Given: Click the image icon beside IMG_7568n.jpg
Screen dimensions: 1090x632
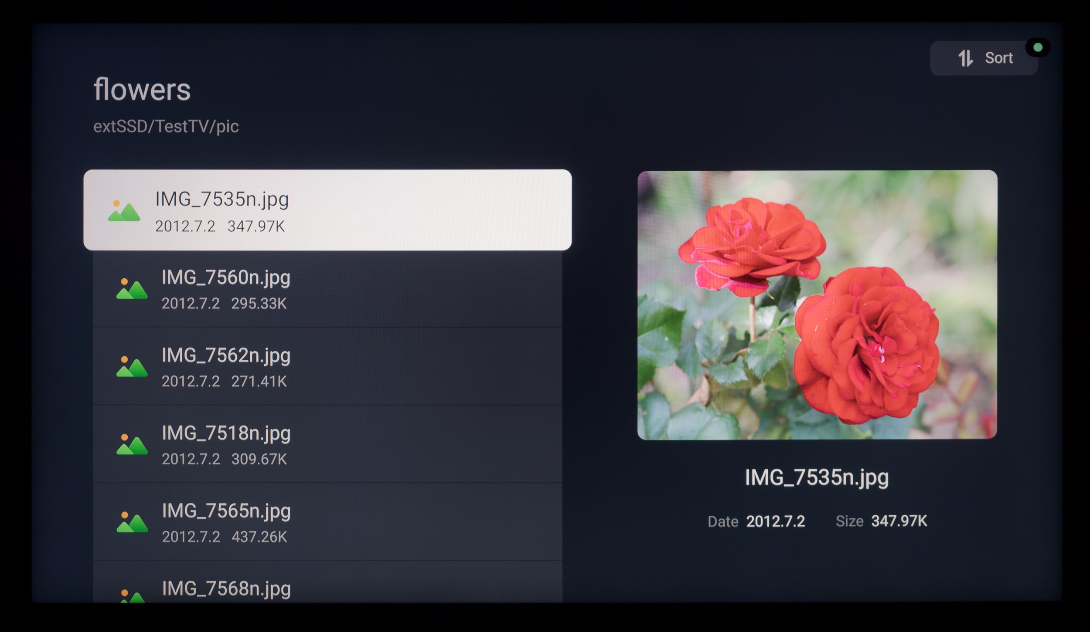Looking at the screenshot, I should [132, 596].
